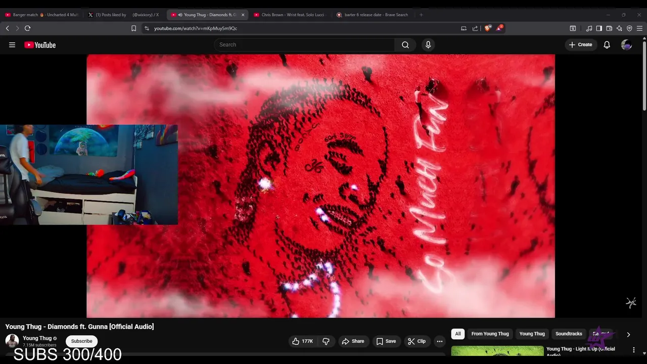Select the All filter chip
Image resolution: width=647 pixels, height=364 pixels.
click(x=458, y=334)
